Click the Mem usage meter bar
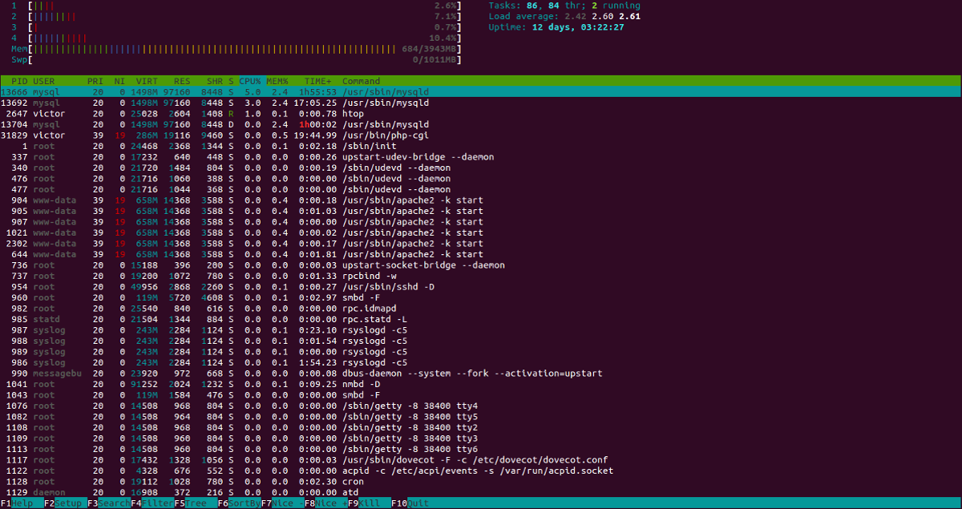Viewport: 962px width, 509px height. (240, 49)
